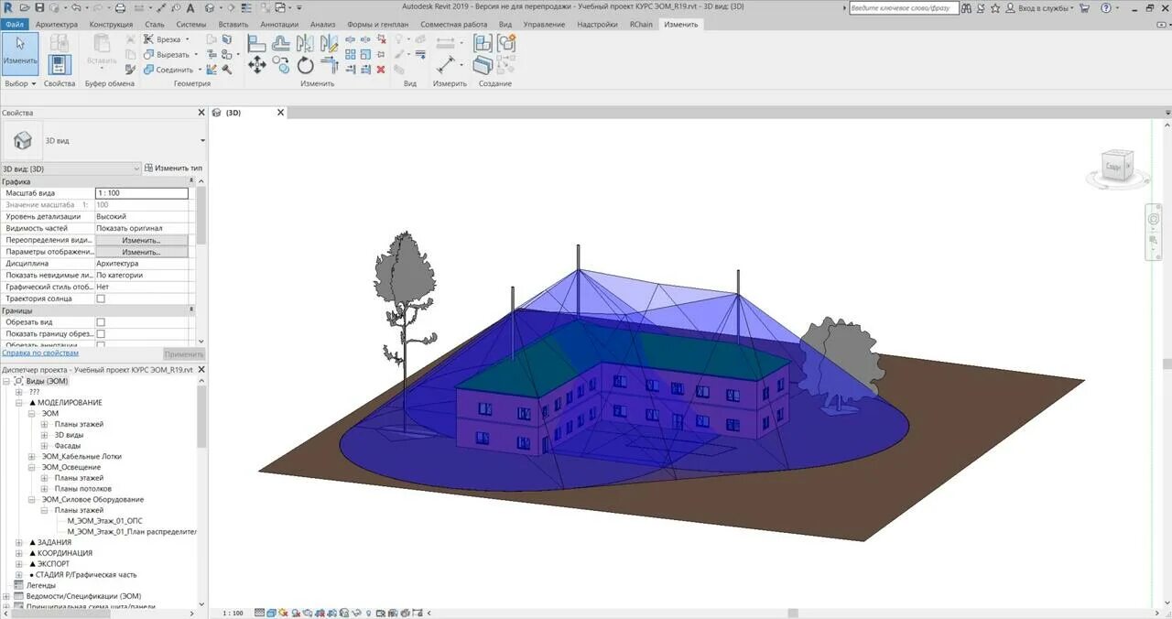The height and width of the screenshot is (619, 1172).
Task: Click the Open folder icon in quick access toolbar
Action: coord(24,7)
